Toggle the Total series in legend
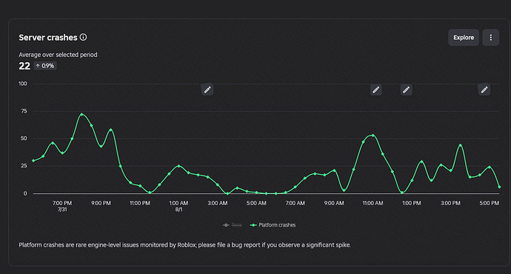 [x=233, y=225]
